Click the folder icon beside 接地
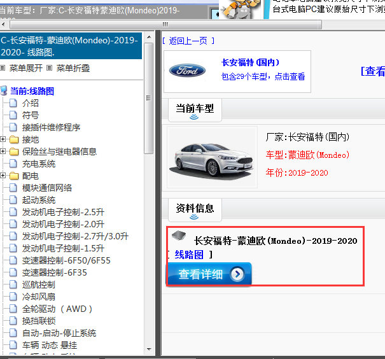The height and width of the screenshot is (359, 385). tap(14, 140)
